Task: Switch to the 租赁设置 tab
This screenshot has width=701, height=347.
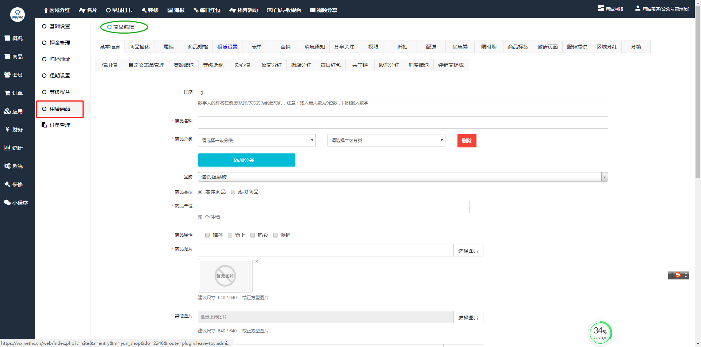Action: coord(227,47)
